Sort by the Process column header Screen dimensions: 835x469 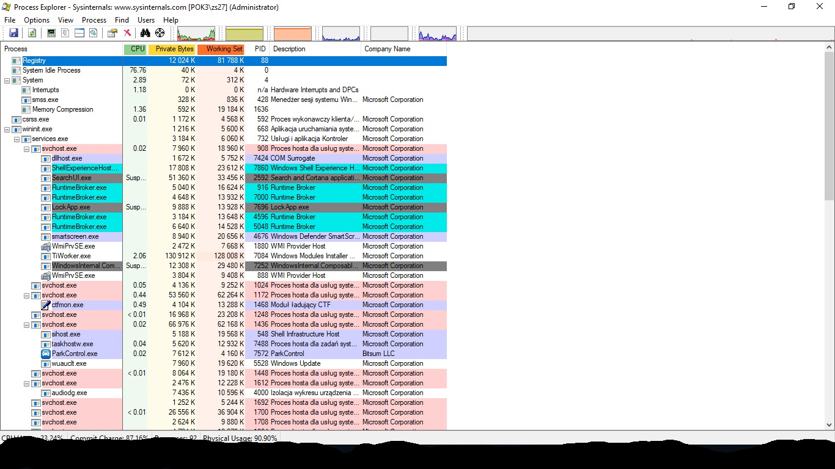62,49
